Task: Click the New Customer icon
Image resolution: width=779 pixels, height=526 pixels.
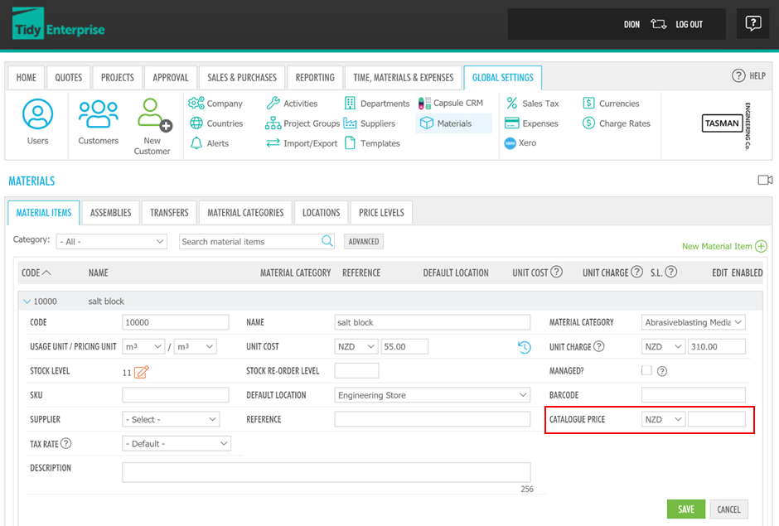Action: (154, 114)
